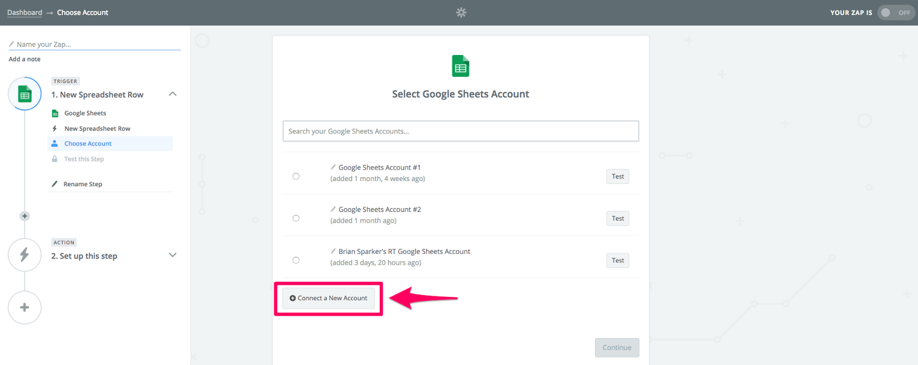Screen dimensions: 918x365
Task: Click the ACTION label badge
Action: coord(64,242)
